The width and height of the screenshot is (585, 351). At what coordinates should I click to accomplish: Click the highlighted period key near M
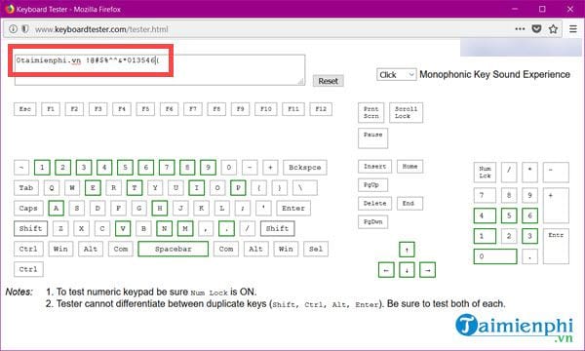[x=226, y=229]
